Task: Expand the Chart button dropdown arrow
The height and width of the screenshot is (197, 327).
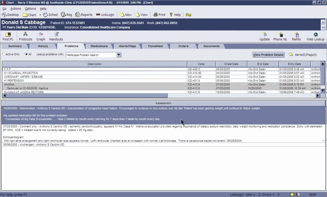Action: pyautogui.click(x=40, y=15)
